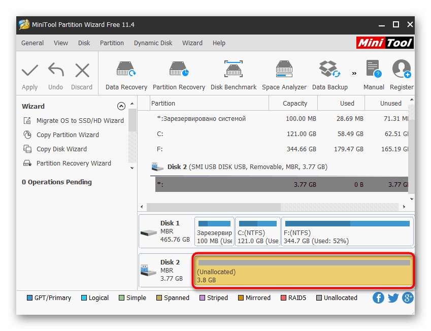Open the Twitter share icon
This screenshot has height=331, width=431.
click(x=393, y=297)
